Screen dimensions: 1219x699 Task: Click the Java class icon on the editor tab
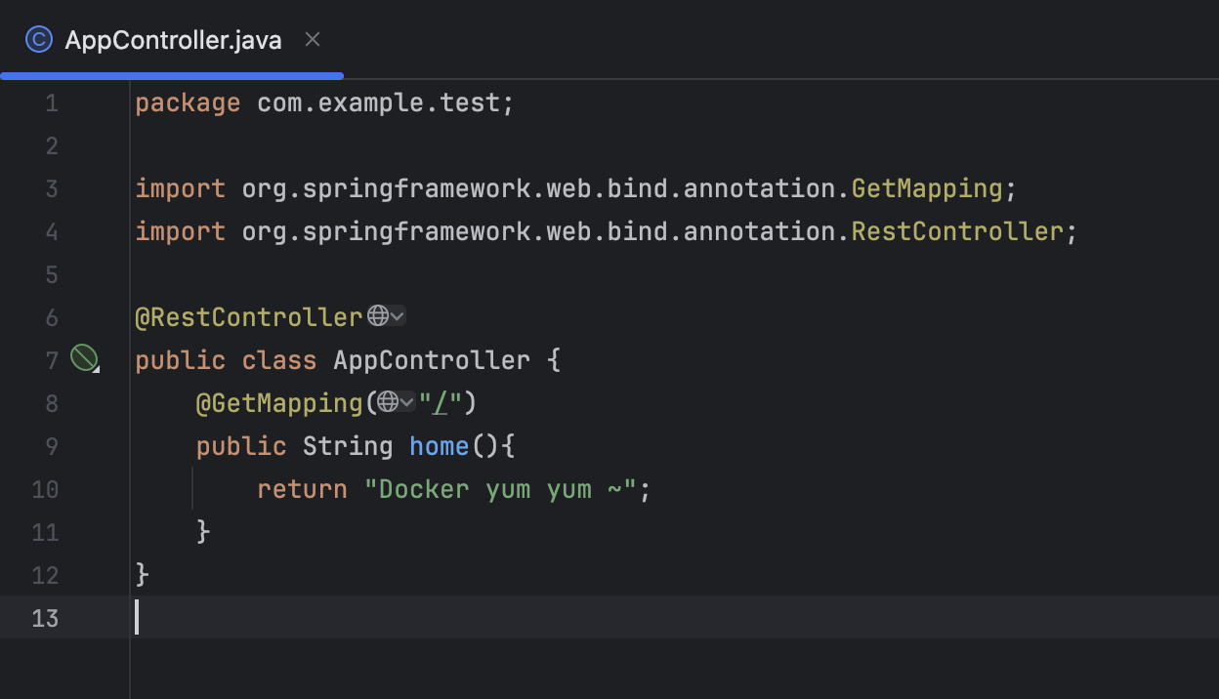click(x=38, y=39)
